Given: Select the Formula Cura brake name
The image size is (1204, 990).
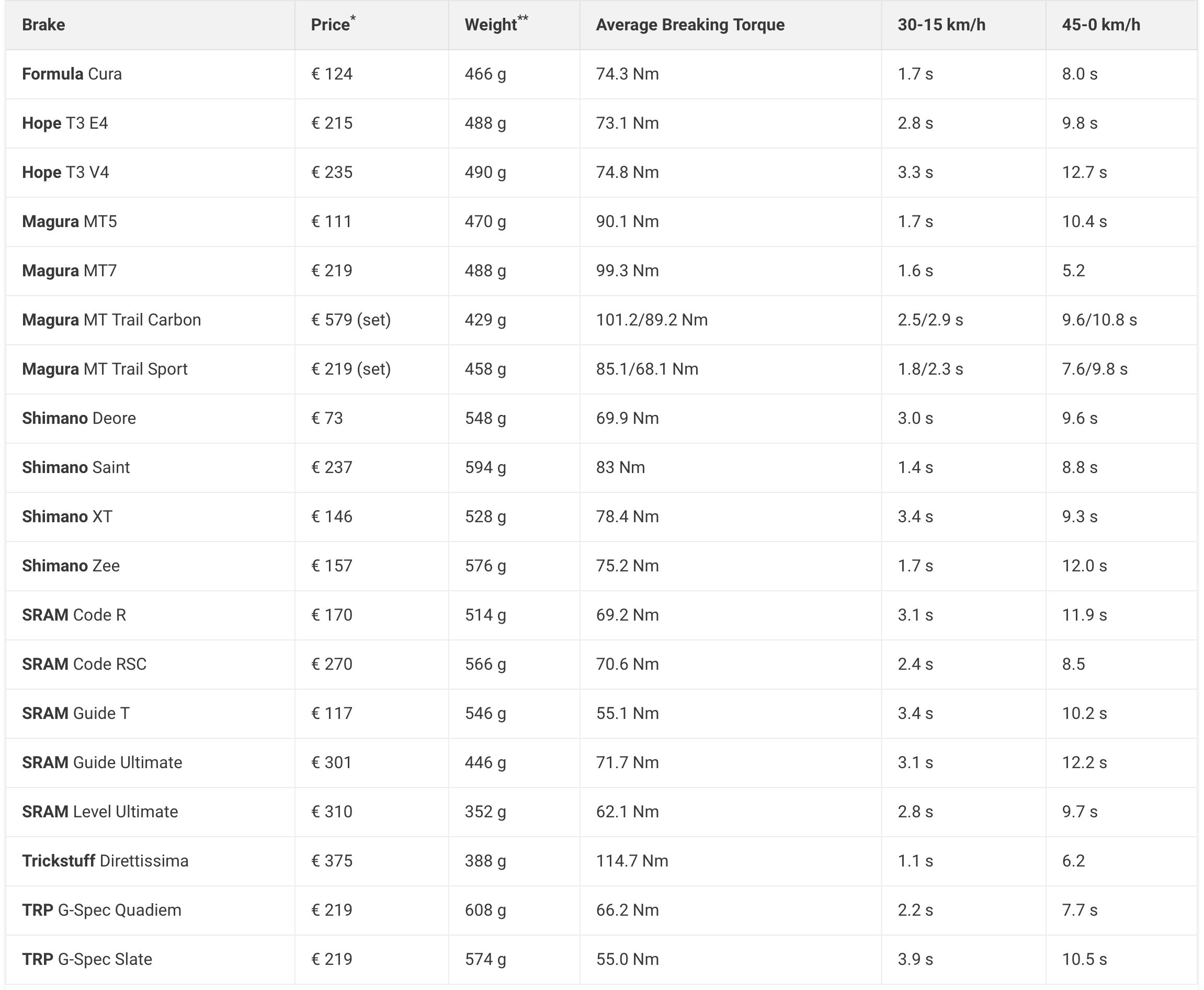Looking at the screenshot, I should click(72, 74).
